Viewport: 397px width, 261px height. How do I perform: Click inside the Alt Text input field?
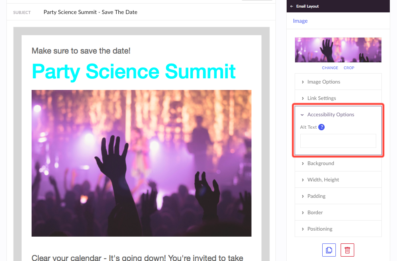(338, 141)
